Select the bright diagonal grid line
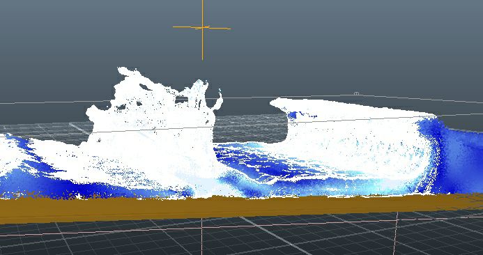The image size is (483, 255). pos(271,235)
